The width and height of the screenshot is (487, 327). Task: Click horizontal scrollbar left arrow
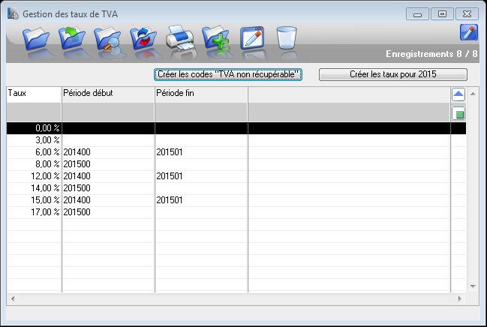tap(13, 298)
